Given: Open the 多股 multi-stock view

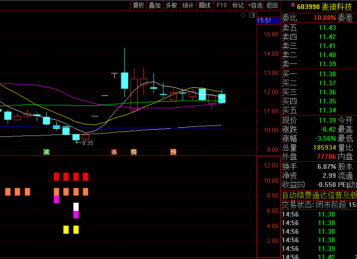Looking at the screenshot, I should click(x=171, y=5).
